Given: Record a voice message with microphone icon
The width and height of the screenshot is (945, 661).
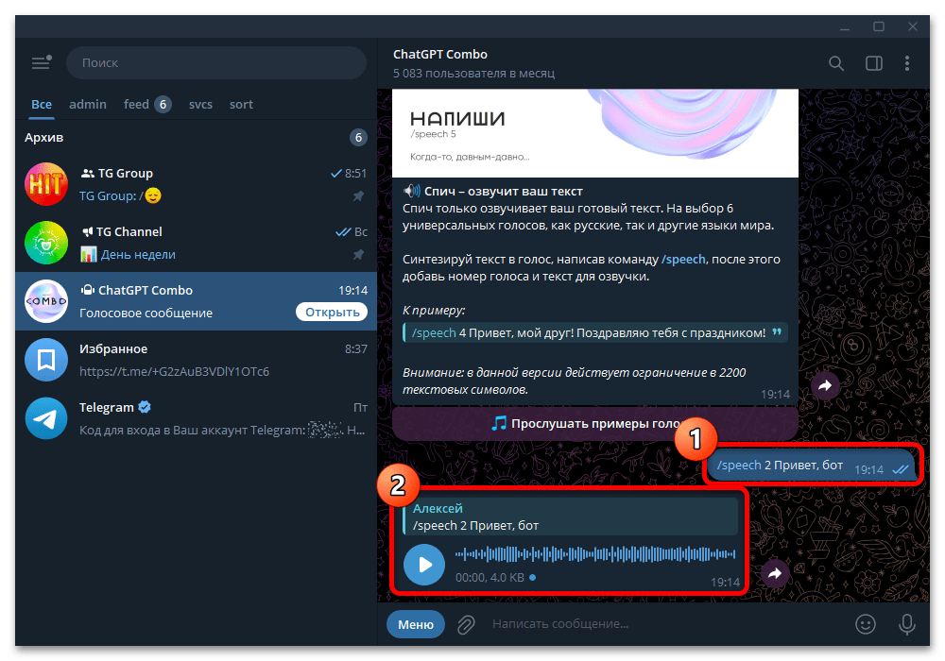Looking at the screenshot, I should (907, 624).
